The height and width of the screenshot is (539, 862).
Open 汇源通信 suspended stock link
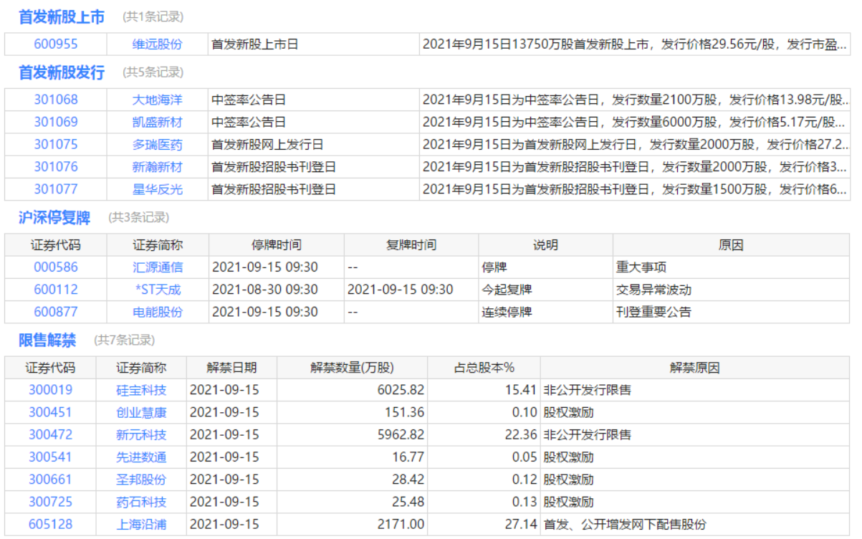(x=157, y=267)
